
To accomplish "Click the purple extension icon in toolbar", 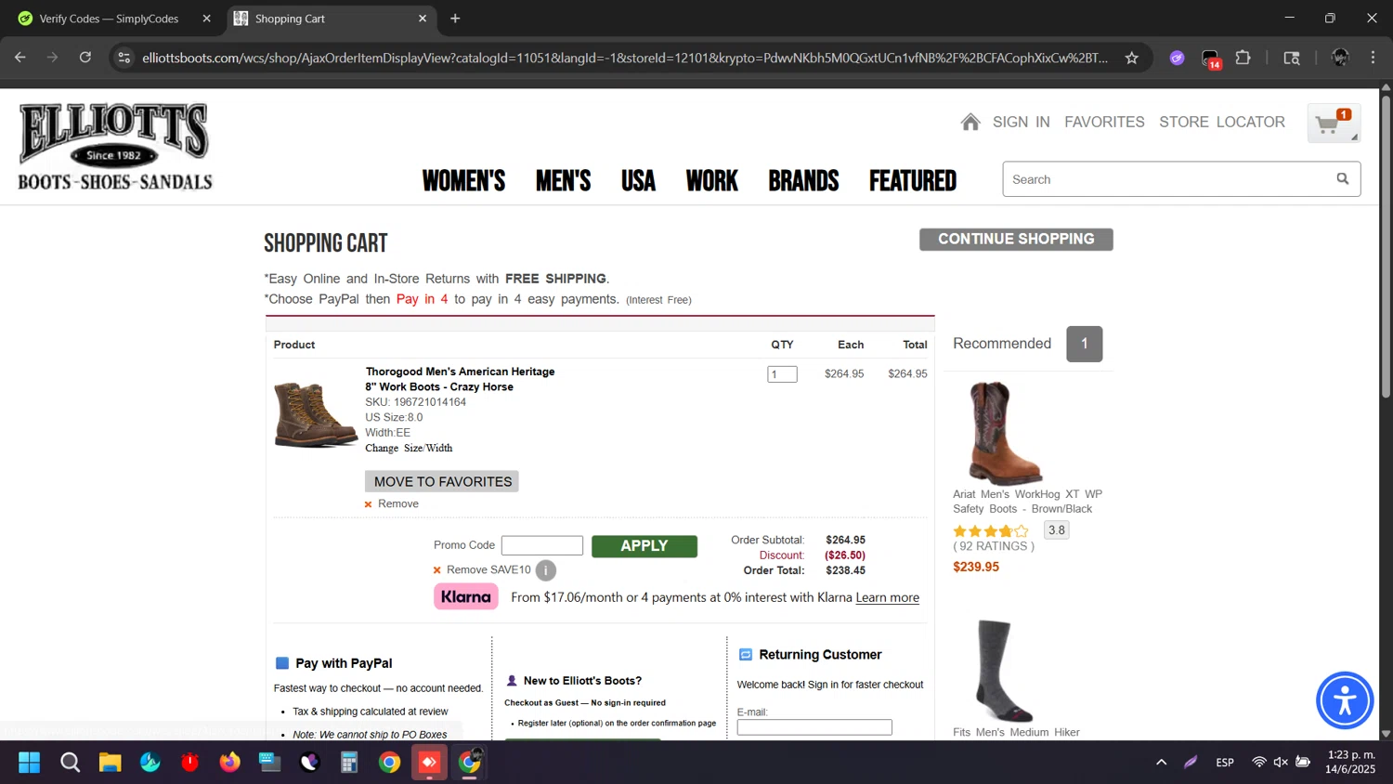I will coord(1177,58).
